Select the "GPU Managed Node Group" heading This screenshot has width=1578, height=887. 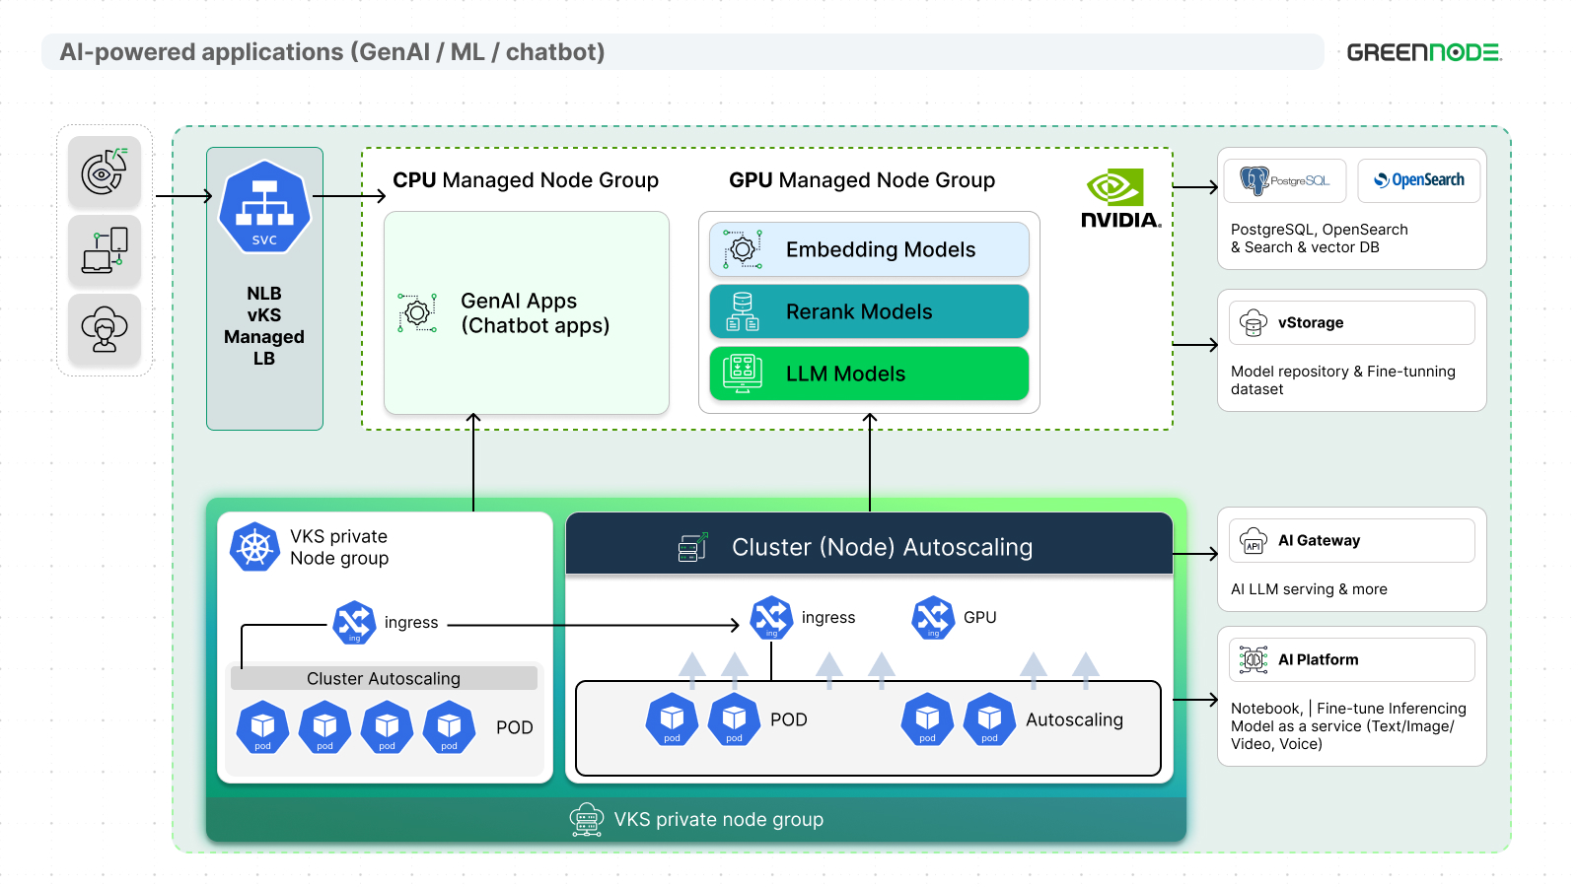coord(862,180)
